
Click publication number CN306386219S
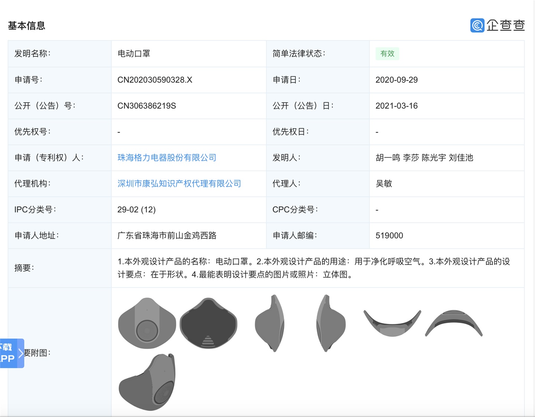146,106
